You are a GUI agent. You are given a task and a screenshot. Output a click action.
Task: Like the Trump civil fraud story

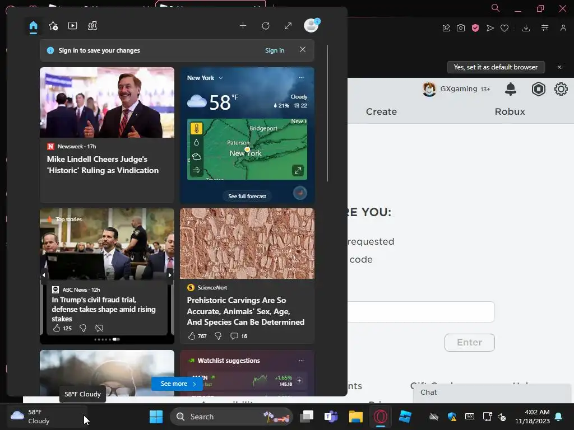click(57, 328)
